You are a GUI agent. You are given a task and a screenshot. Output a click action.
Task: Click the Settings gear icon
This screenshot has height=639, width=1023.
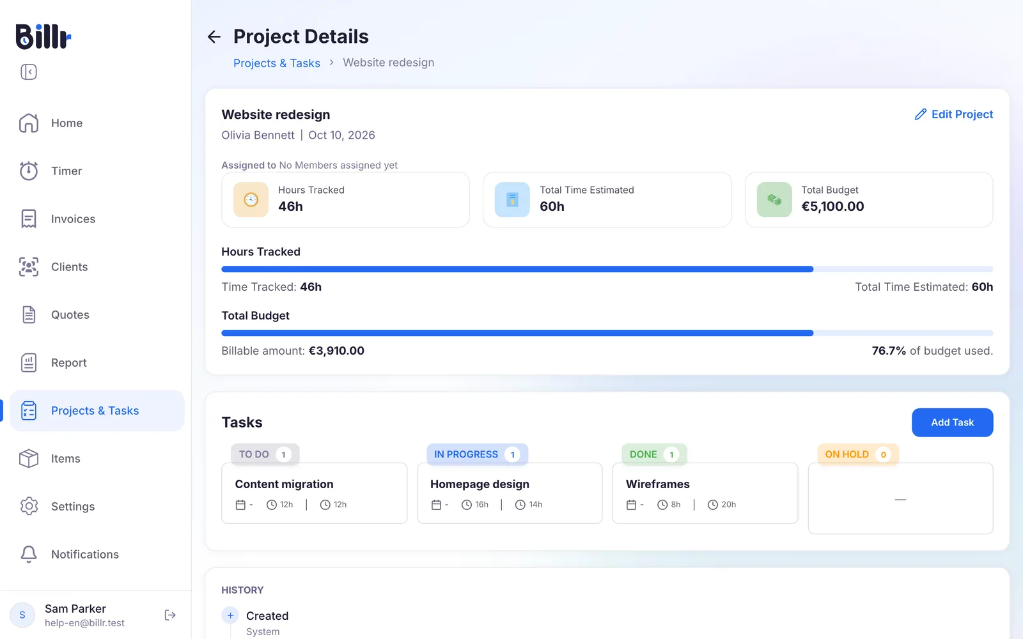(29, 506)
